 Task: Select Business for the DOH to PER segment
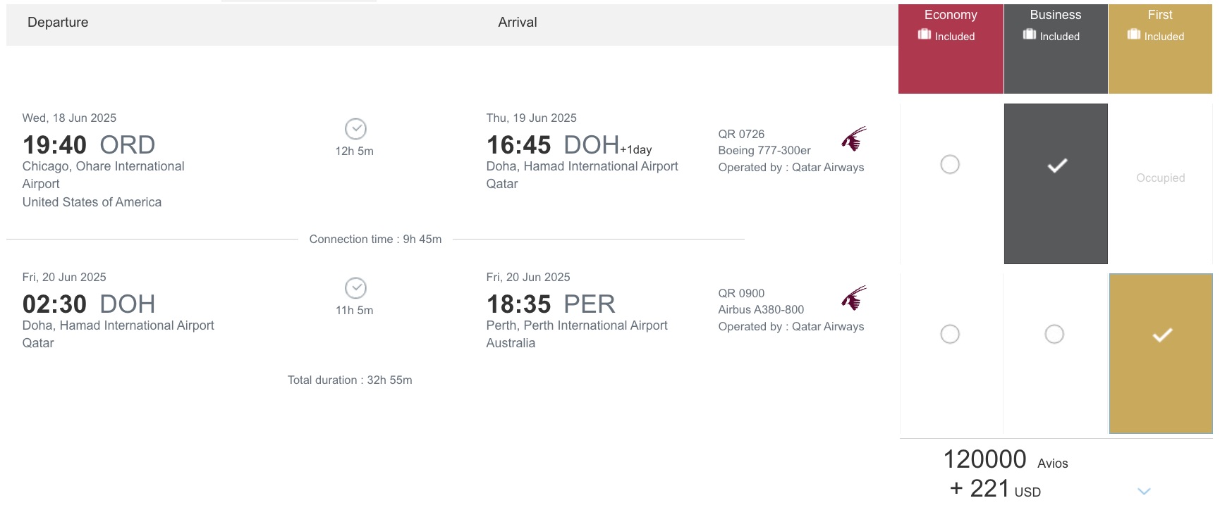[1055, 334]
